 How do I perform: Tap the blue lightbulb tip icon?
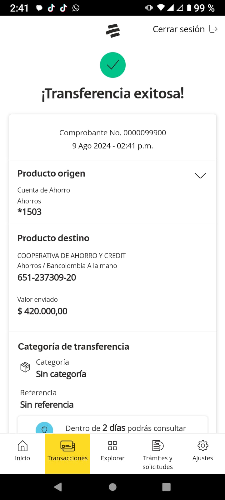coord(44,429)
